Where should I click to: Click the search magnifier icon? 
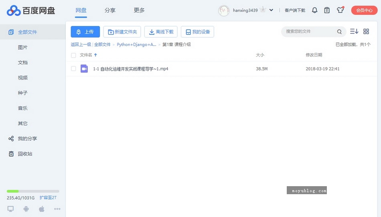click(x=339, y=32)
